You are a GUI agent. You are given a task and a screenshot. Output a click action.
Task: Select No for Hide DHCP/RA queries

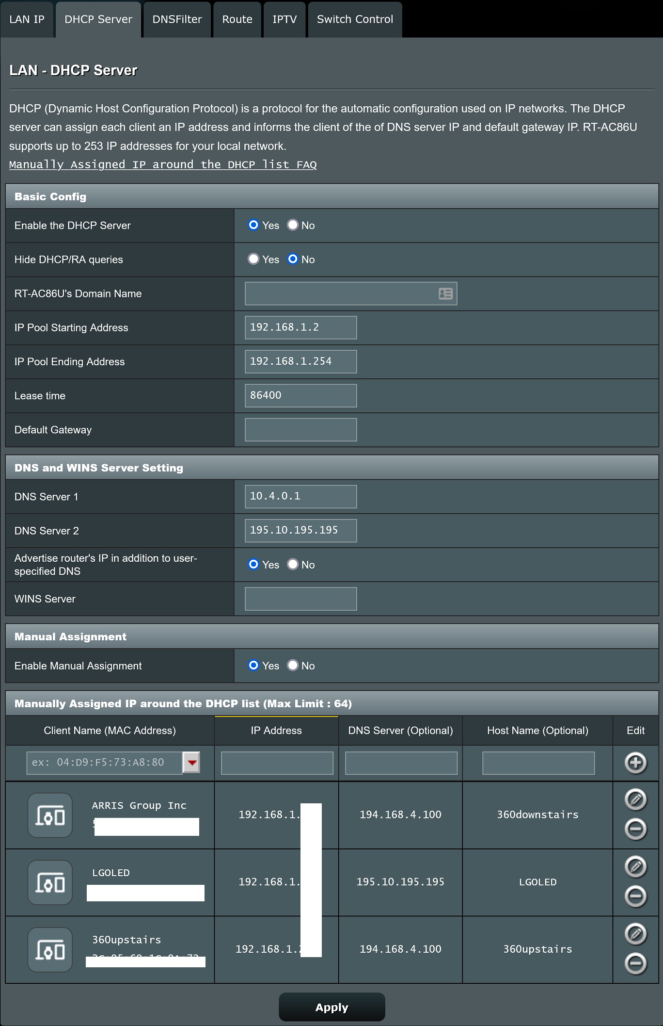pyautogui.click(x=293, y=259)
